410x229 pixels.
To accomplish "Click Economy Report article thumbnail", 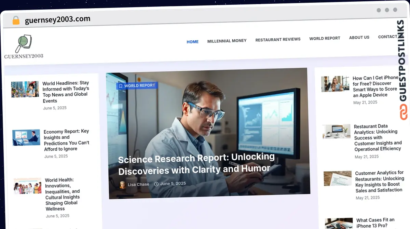I will pos(26,138).
